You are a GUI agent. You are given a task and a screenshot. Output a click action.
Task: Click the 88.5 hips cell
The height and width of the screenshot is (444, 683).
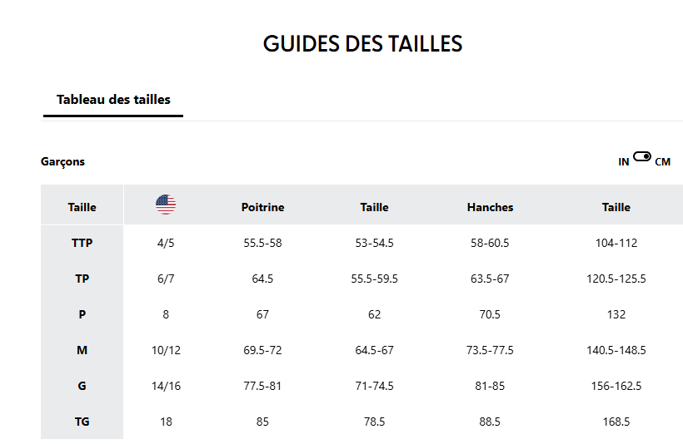490,422
